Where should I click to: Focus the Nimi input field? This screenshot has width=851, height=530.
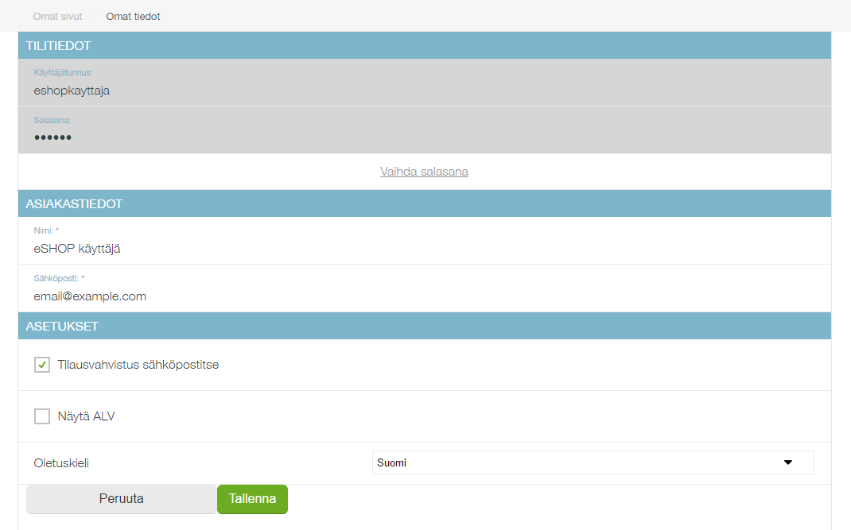coord(424,249)
